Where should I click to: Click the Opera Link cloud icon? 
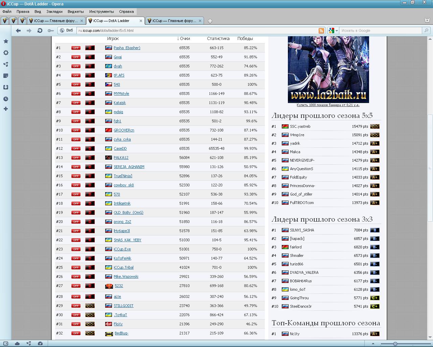[17, 344]
